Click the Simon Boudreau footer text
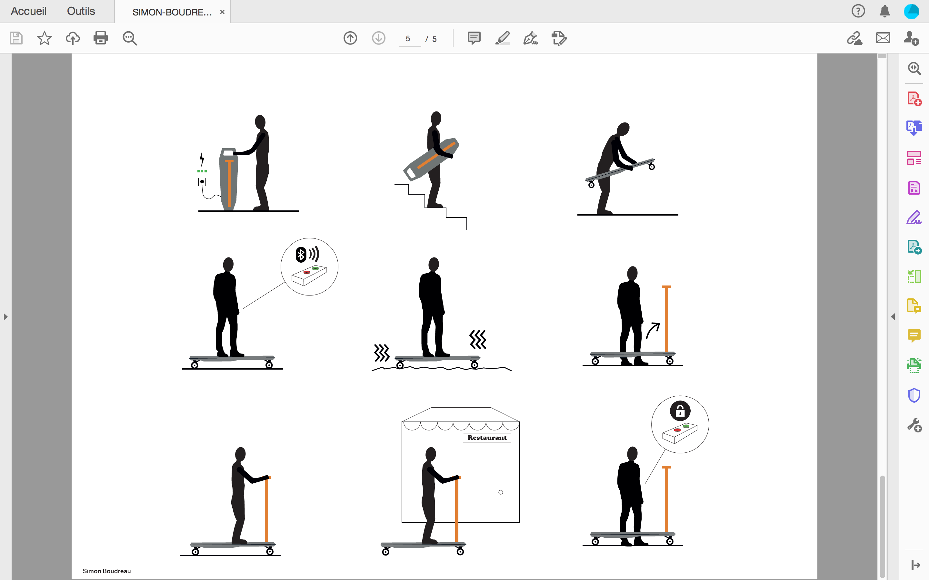This screenshot has height=580, width=929. [107, 571]
